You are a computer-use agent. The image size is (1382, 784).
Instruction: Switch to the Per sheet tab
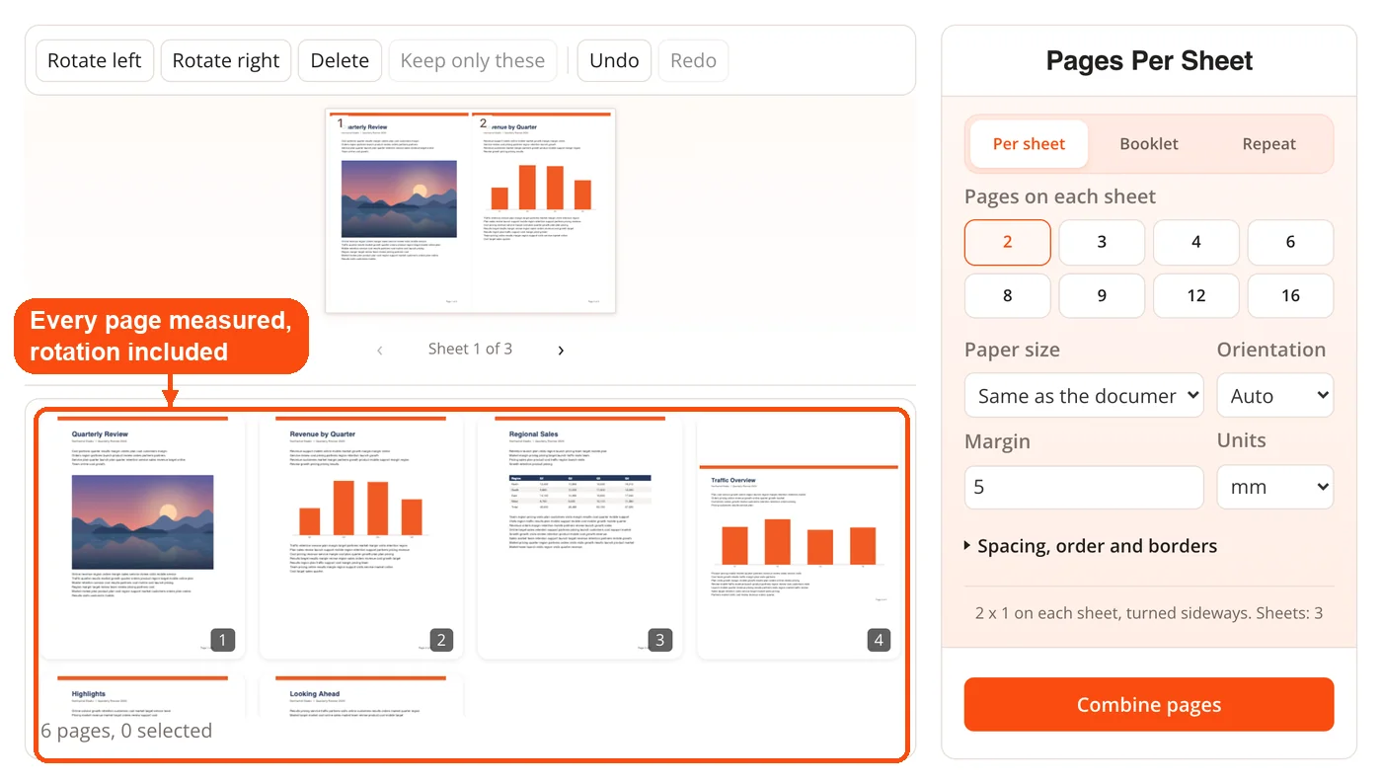coord(1029,144)
